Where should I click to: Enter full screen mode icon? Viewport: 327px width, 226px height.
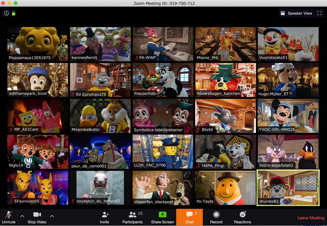click(x=319, y=13)
